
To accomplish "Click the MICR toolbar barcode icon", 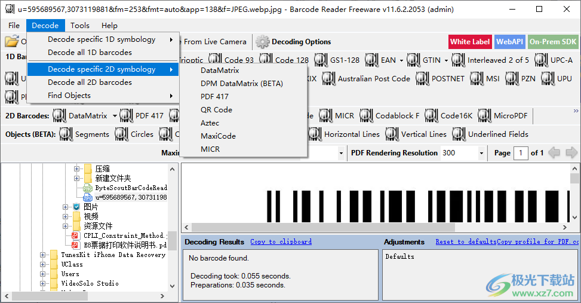I will 325,115.
